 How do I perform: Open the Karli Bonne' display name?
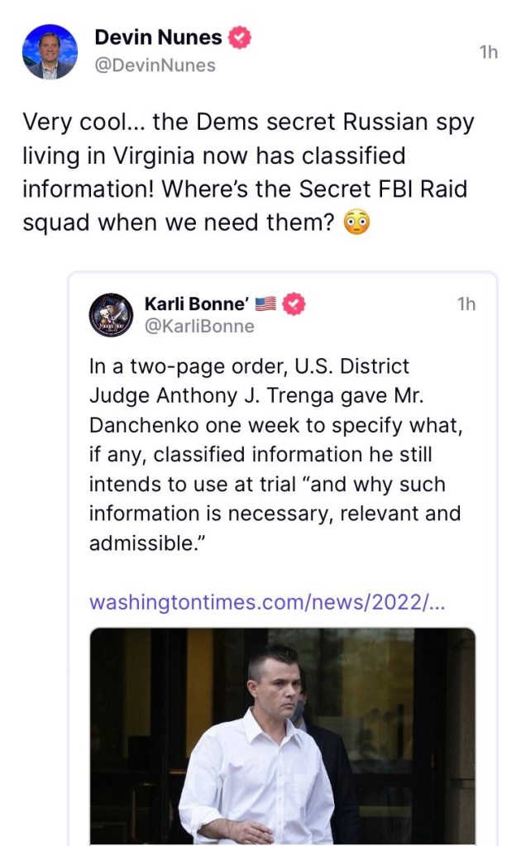coord(197,304)
